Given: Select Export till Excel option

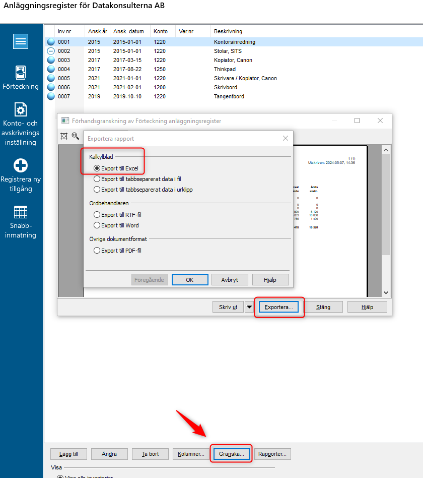Looking at the screenshot, I should [x=116, y=168].
